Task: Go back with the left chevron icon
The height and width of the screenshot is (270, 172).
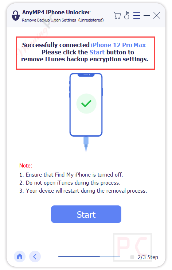Action: click(35, 256)
